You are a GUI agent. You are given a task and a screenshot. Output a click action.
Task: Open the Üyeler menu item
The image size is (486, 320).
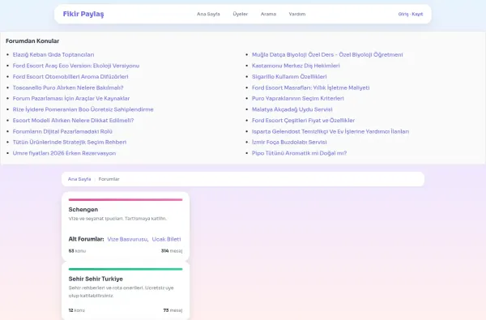241,14
